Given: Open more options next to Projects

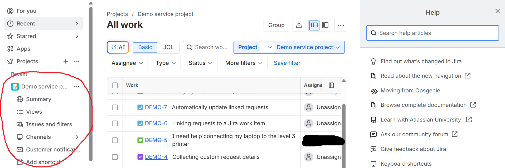Looking at the screenshot, I should pyautogui.click(x=77, y=61).
